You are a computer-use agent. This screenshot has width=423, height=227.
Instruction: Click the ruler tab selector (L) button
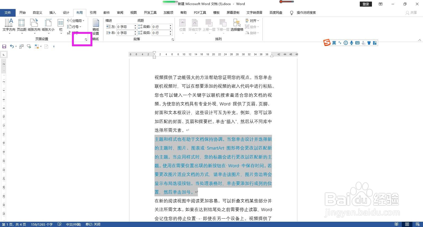pyautogui.click(x=4, y=54)
